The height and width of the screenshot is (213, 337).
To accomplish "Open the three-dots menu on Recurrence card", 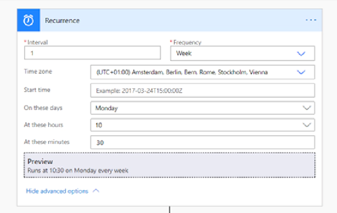I will pyautogui.click(x=311, y=21).
